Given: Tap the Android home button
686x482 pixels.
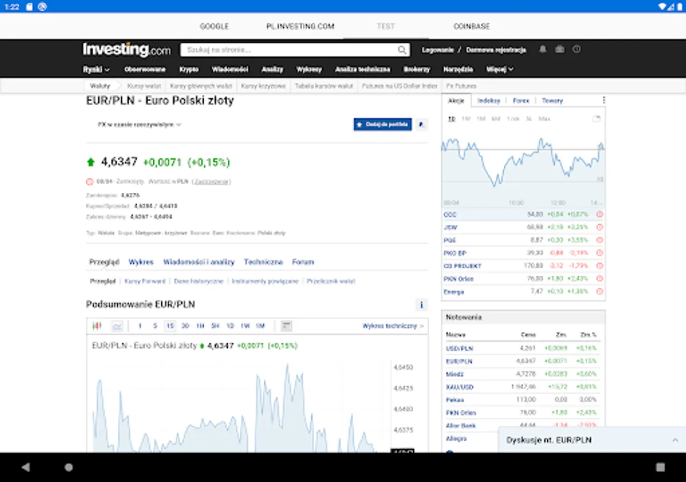Looking at the screenshot, I should [69, 467].
